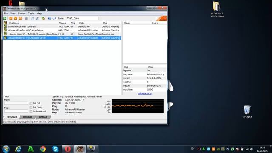The image size is (272, 153).
Task: Sort servers by Players column header
Action: point(64,23)
